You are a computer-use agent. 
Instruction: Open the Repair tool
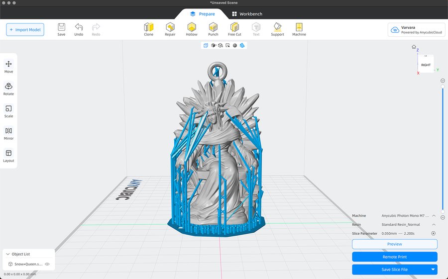coord(170,29)
